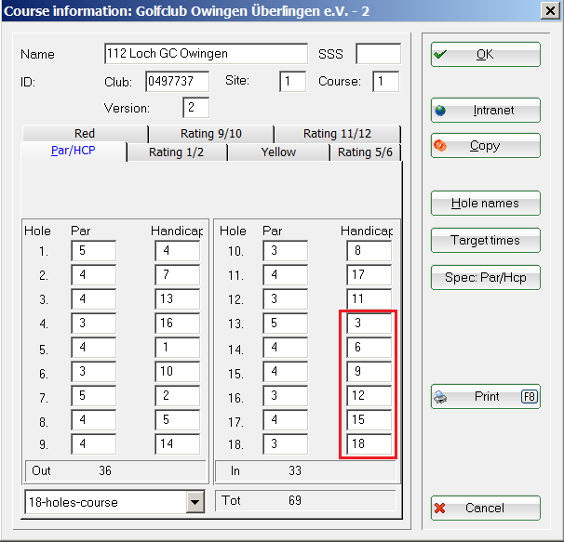Click the Version field
This screenshot has width=564, height=542.
tap(196, 108)
